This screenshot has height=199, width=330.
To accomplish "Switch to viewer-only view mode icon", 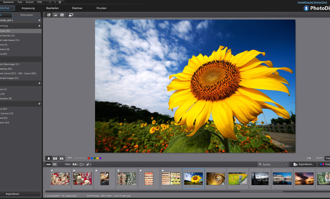I will (55, 15).
